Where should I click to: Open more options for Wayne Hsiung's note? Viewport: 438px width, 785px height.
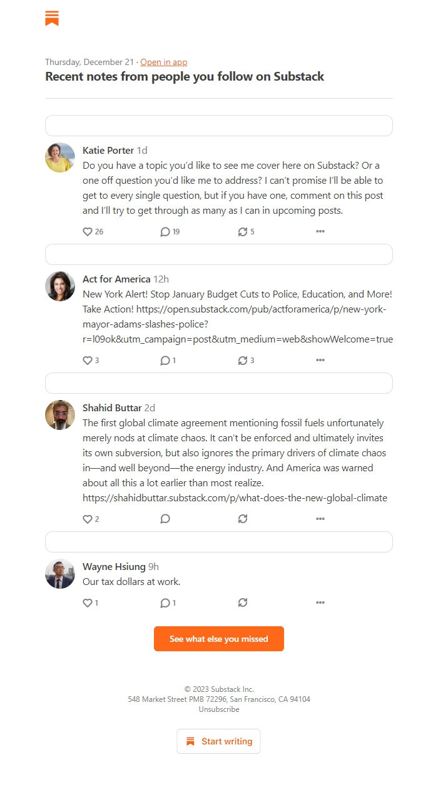[x=320, y=602]
